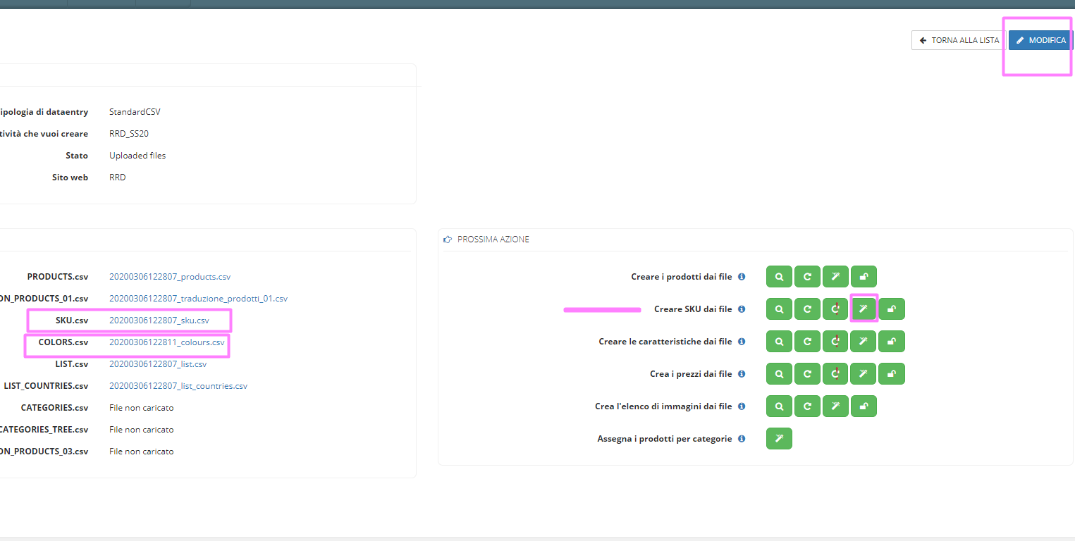The height and width of the screenshot is (541, 1075).
Task: Run magic wand for Creare SKU dai file
Action: pyautogui.click(x=864, y=309)
